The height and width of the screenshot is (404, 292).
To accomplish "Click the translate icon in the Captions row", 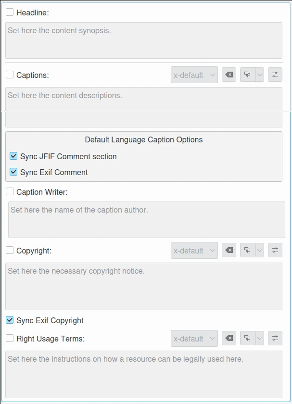I will (247, 75).
